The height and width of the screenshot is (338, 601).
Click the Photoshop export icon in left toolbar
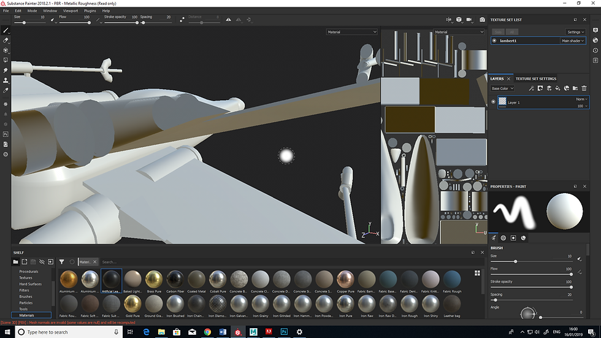coord(6,134)
